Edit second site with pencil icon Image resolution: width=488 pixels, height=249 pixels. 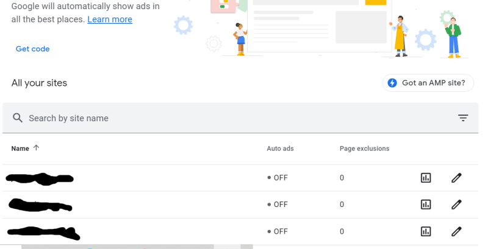coord(456,205)
